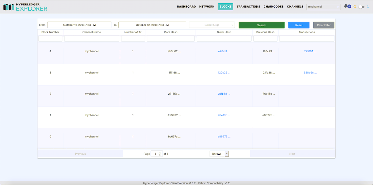Open the notifications bell icon
373x185 pixels.
click(346, 6)
